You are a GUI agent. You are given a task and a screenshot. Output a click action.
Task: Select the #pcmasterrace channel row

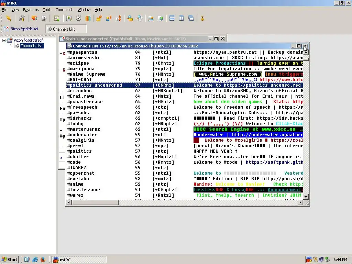[x=185, y=102]
